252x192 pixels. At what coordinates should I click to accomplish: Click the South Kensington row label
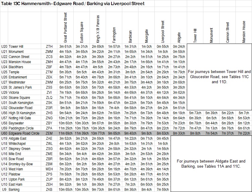click(21, 103)
